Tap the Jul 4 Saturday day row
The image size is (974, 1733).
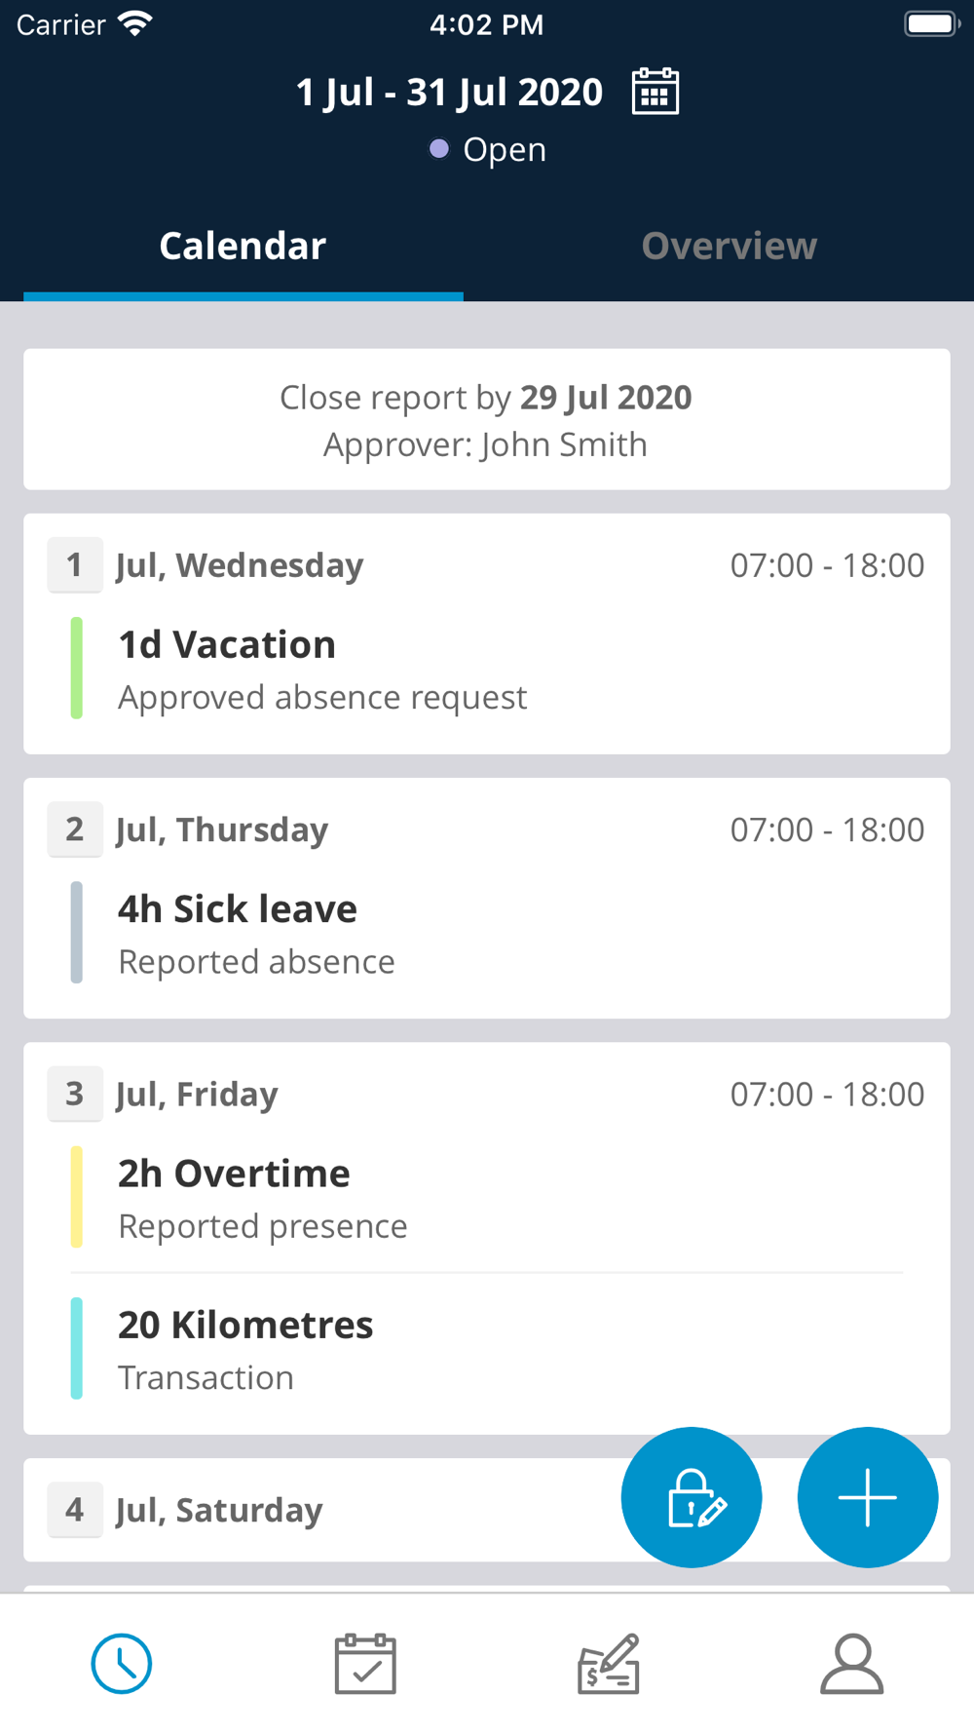pyautogui.click(x=219, y=1510)
